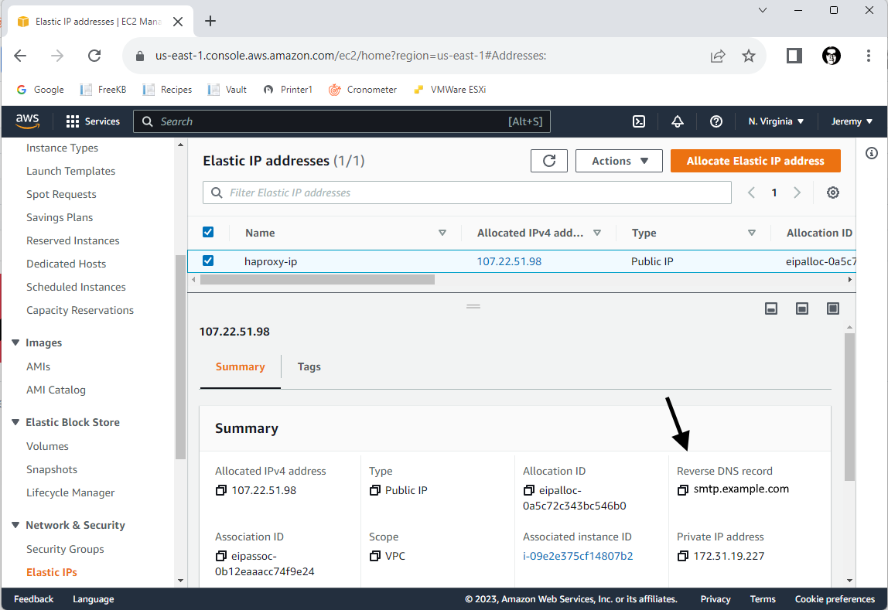
Task: Sort by Allocated IPv4 address column arrow
Action: 597,233
